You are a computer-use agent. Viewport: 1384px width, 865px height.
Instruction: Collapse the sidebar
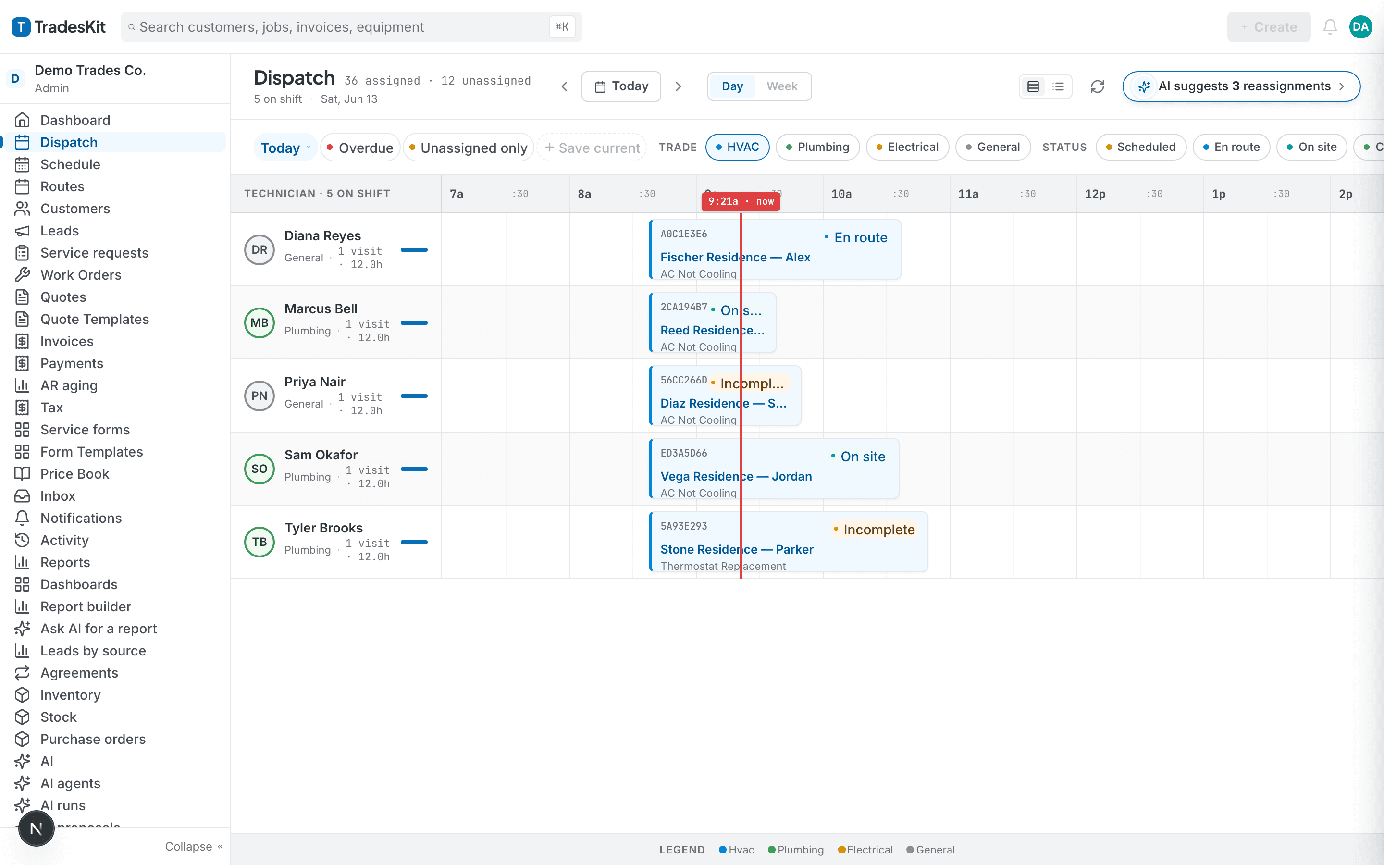pyautogui.click(x=194, y=846)
